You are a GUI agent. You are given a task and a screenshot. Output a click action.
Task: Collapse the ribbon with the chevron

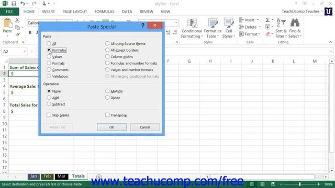330,42
